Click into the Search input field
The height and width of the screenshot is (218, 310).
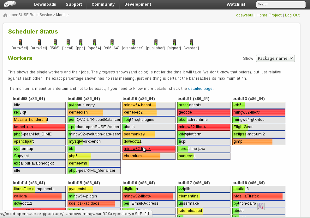(281, 4)
